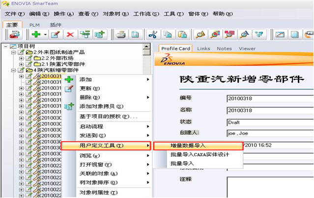Click the red toolbox icon in the toolbar

pos(15,35)
